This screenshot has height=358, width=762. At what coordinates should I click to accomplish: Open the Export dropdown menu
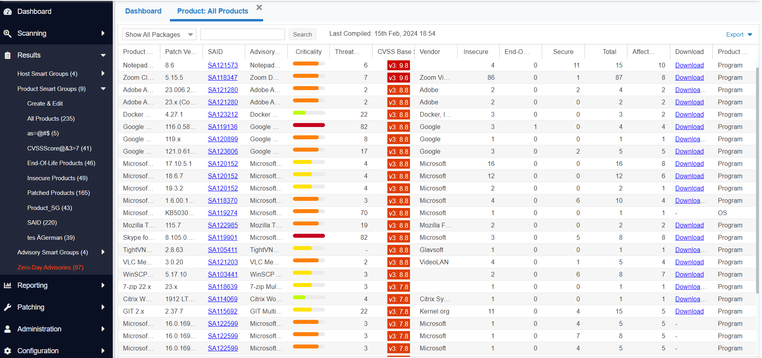pyautogui.click(x=739, y=35)
